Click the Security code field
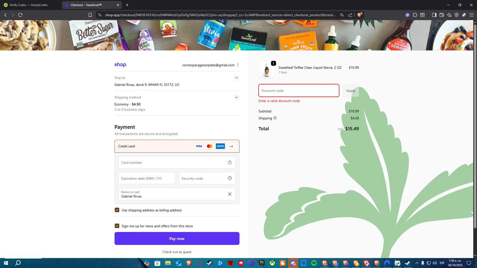 [207, 178]
